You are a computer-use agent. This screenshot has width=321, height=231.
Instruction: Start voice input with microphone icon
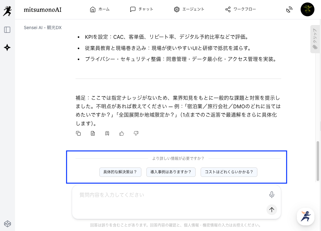pos(272,195)
